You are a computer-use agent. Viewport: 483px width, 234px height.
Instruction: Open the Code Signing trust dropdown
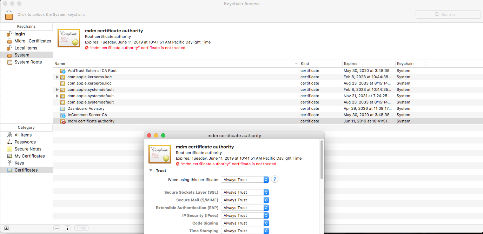(x=245, y=223)
